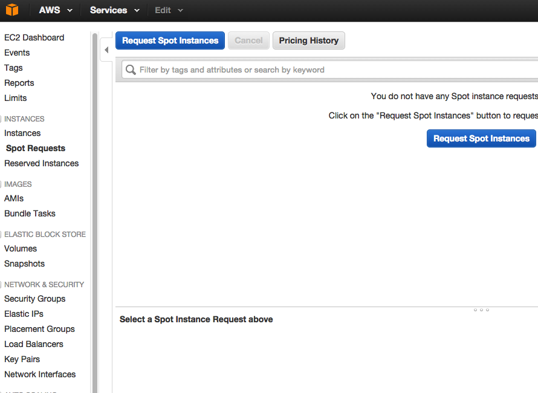Click the Request Spot Instances button under the message

(x=481, y=138)
